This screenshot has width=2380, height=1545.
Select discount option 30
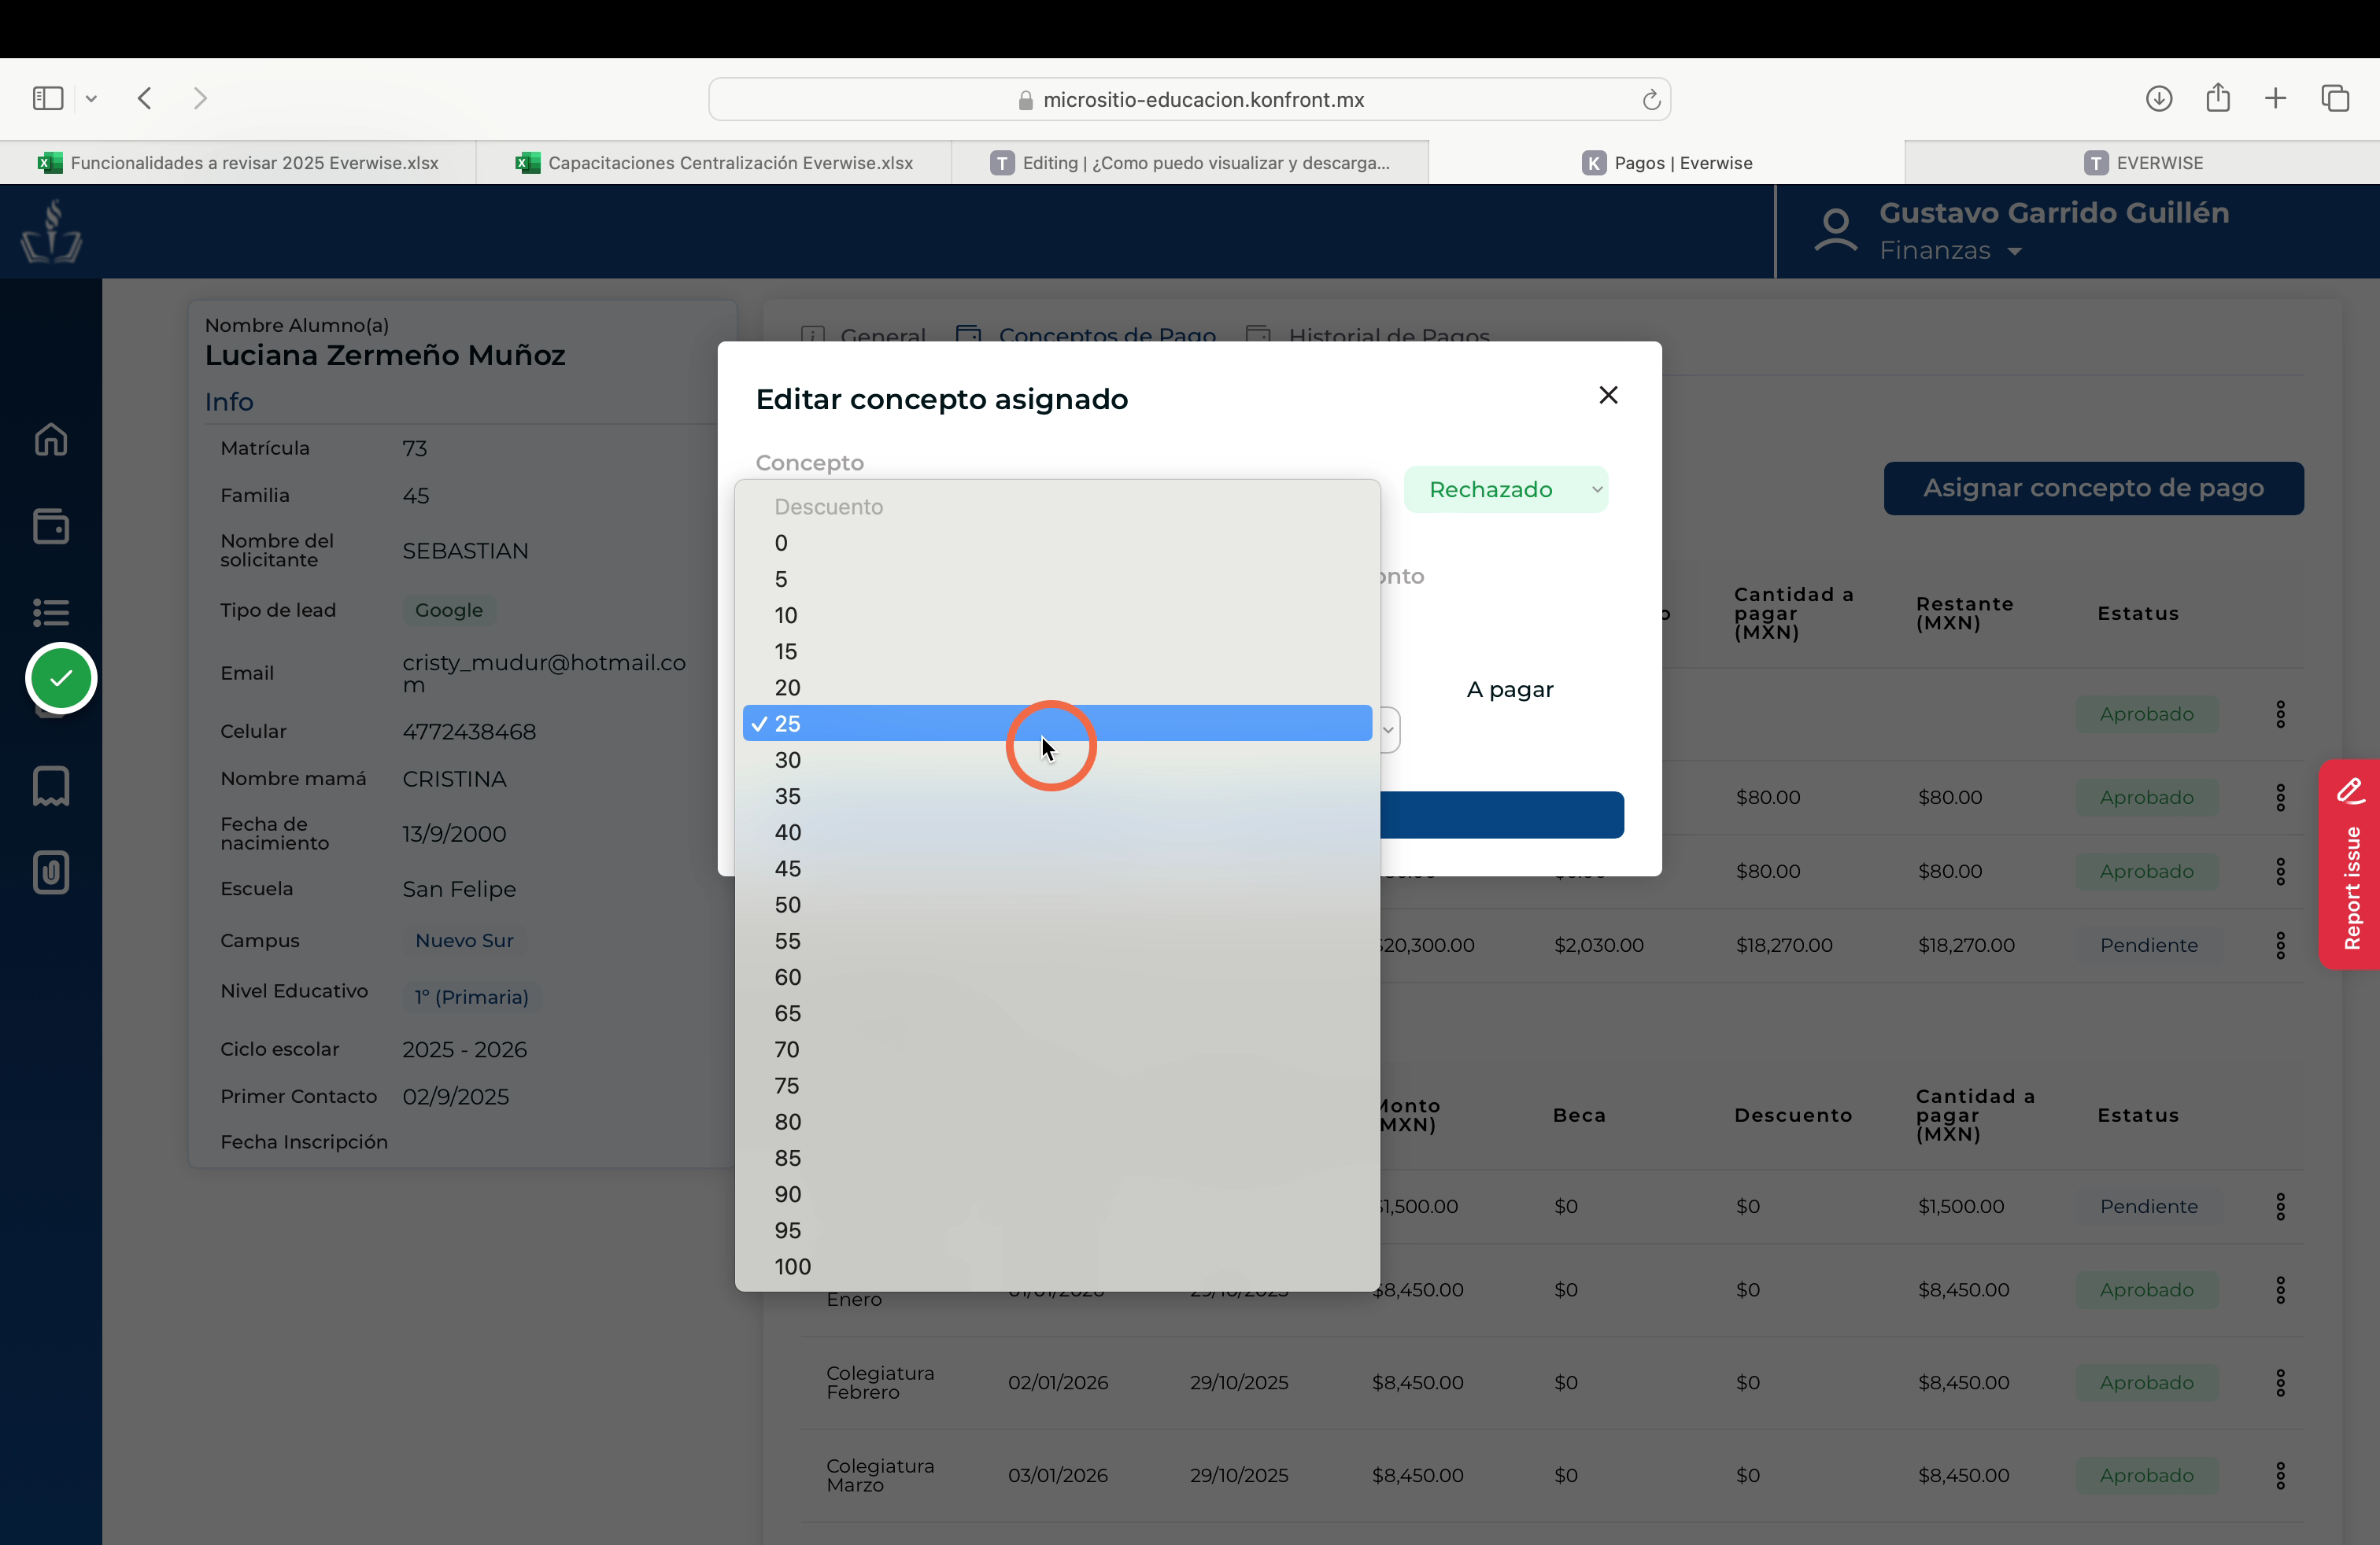1057,759
